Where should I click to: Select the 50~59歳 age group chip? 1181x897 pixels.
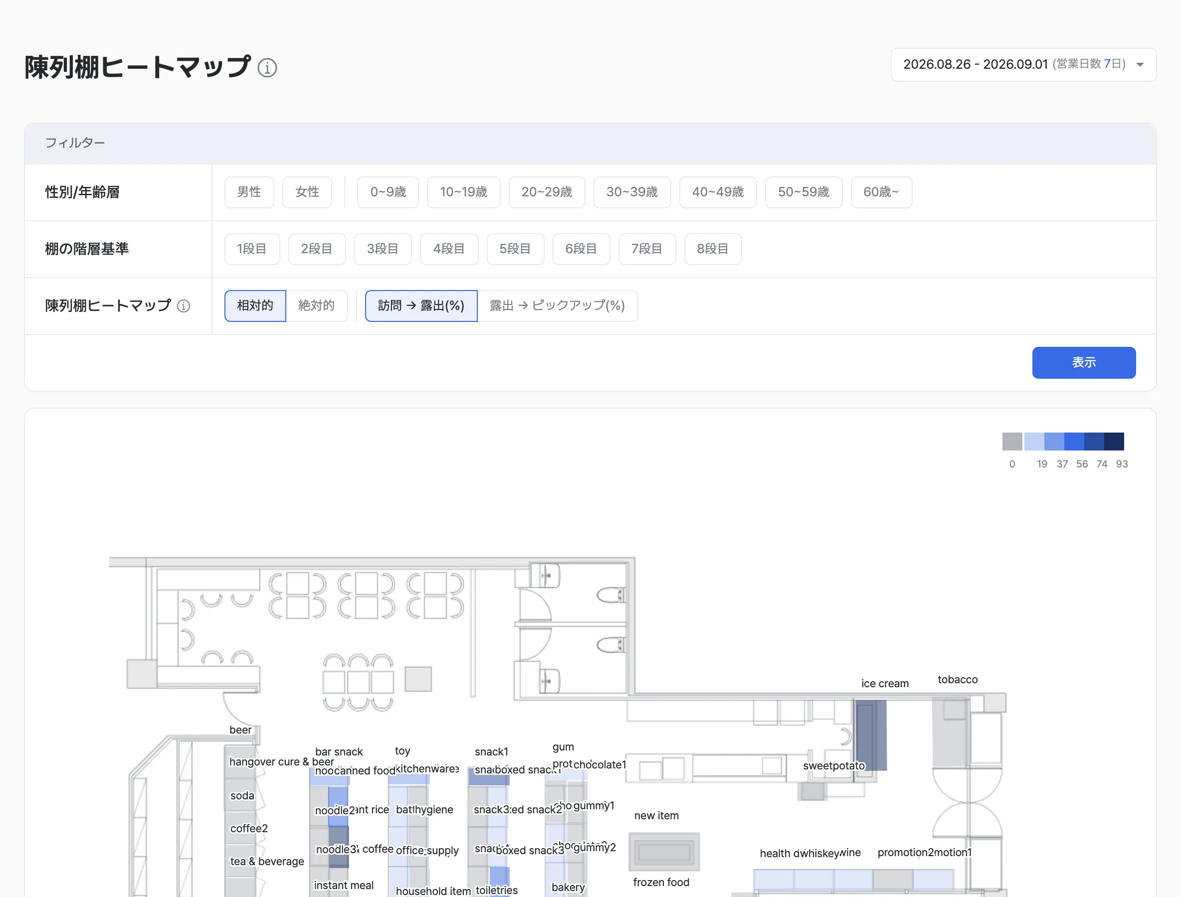(x=804, y=192)
